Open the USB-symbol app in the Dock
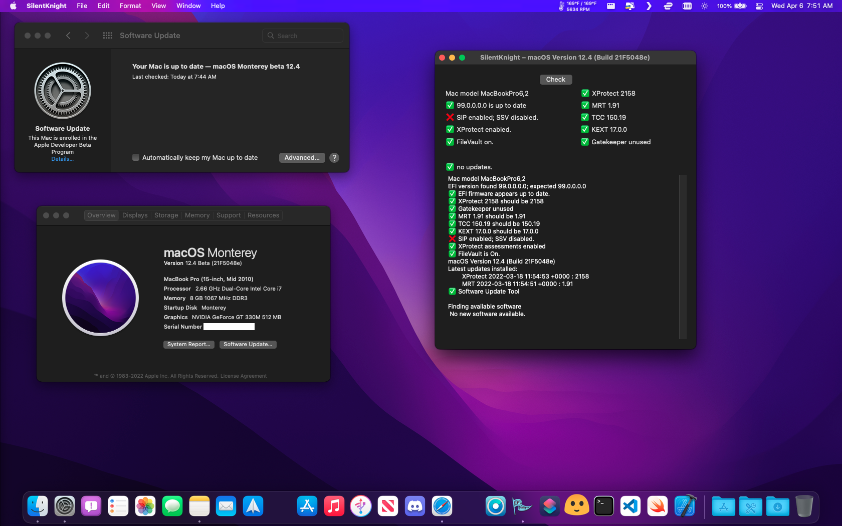 361,506
